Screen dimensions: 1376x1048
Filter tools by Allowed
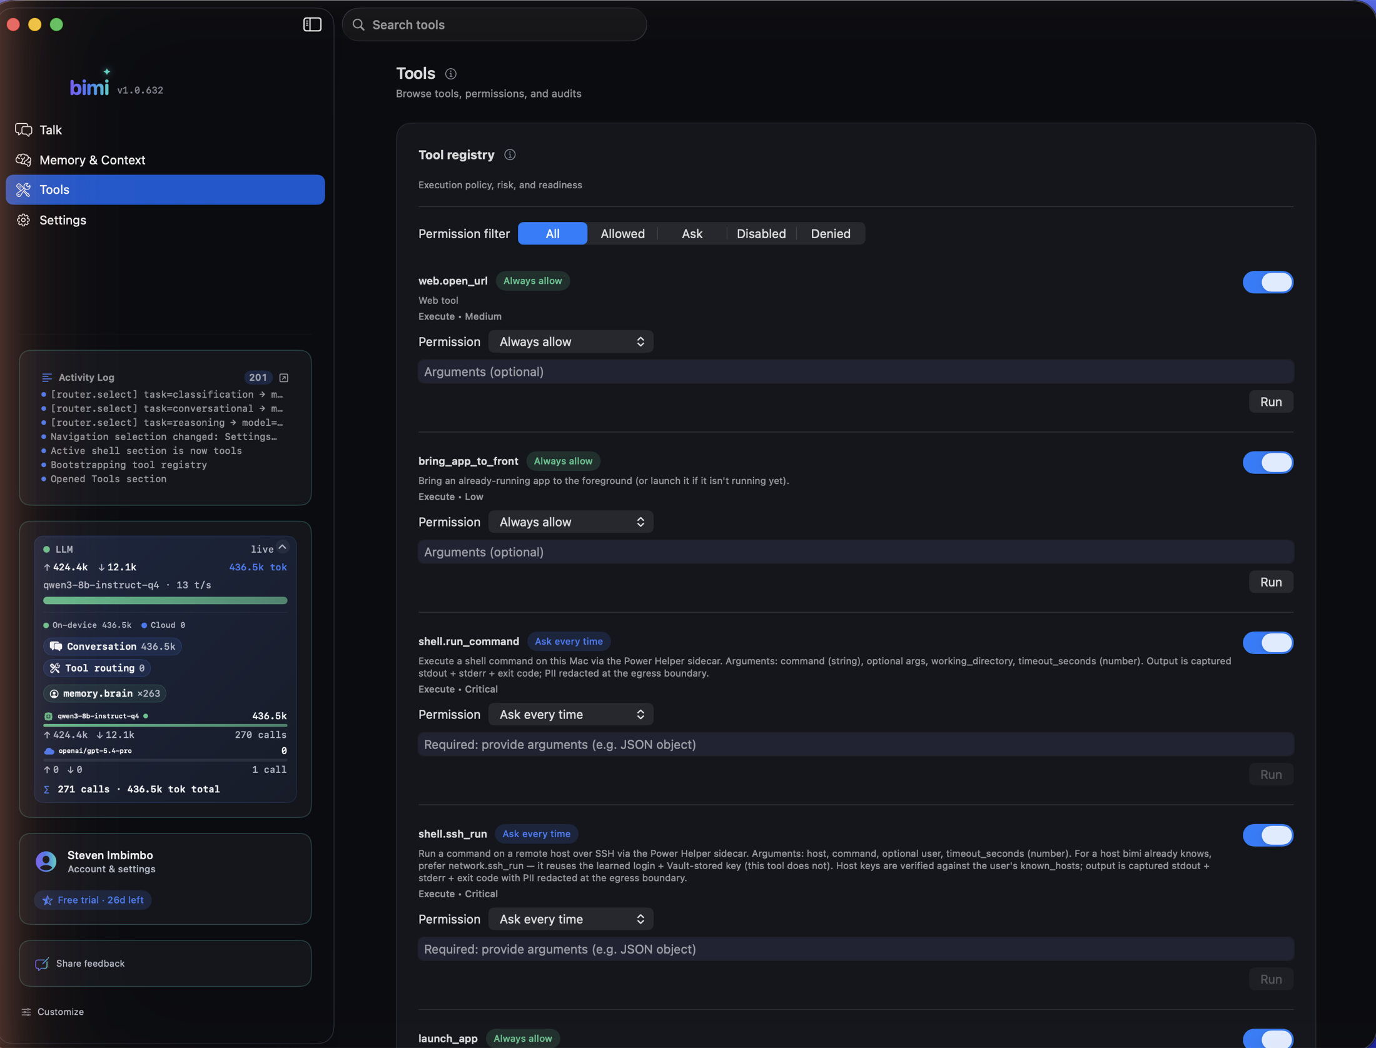point(622,233)
